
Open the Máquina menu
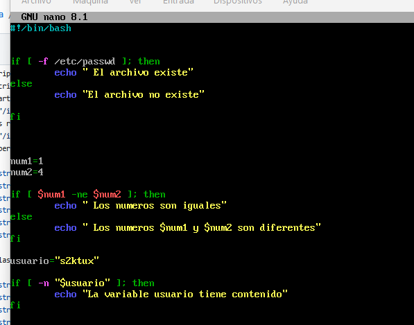pyautogui.click(x=90, y=1)
